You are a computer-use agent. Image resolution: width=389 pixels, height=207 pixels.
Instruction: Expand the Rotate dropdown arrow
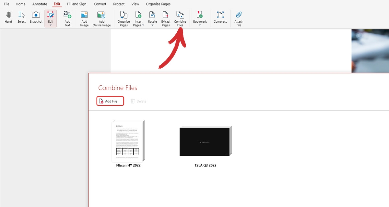(x=152, y=25)
